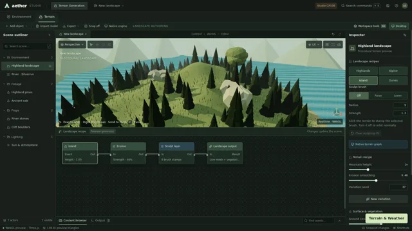Select the Alpine landscape recipe
The width and height of the screenshot is (412, 231).
[393, 71]
